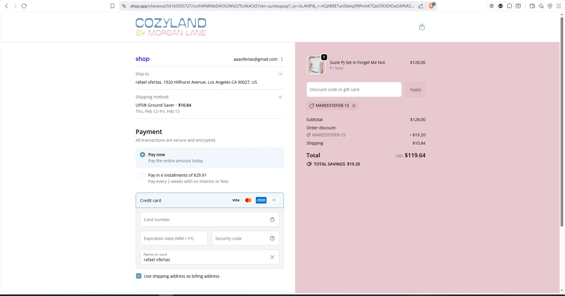Click the Discount code or gift card field
The image size is (565, 296).
point(354,90)
